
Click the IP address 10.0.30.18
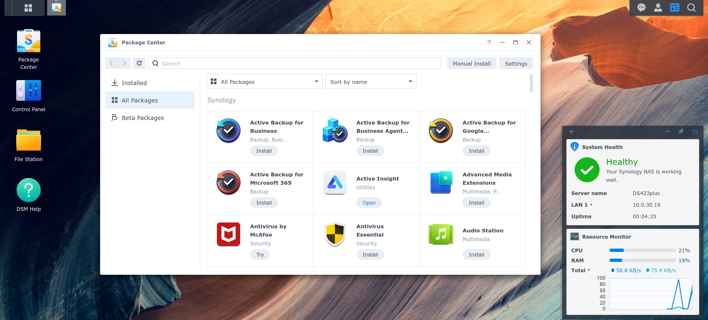tap(647, 205)
